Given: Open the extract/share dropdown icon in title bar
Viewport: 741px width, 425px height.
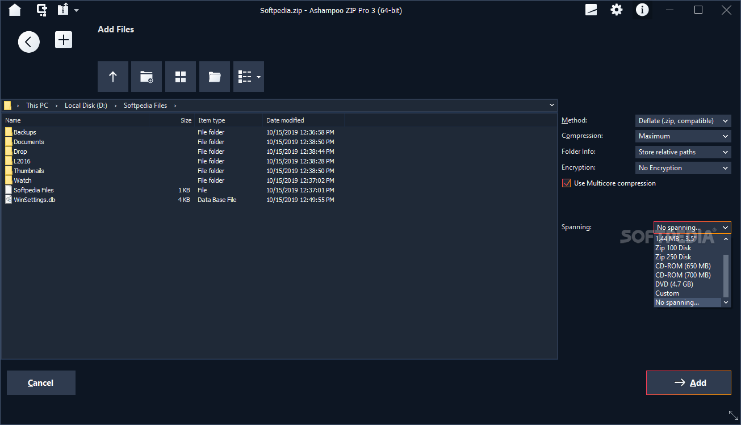Looking at the screenshot, I should pyautogui.click(x=68, y=10).
